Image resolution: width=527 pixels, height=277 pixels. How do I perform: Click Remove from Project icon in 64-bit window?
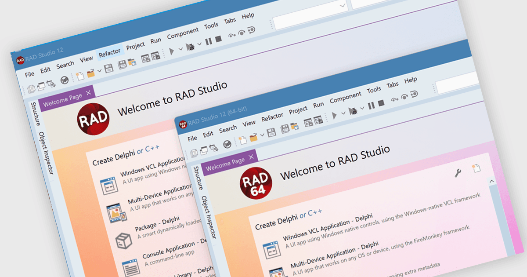tap(318, 120)
